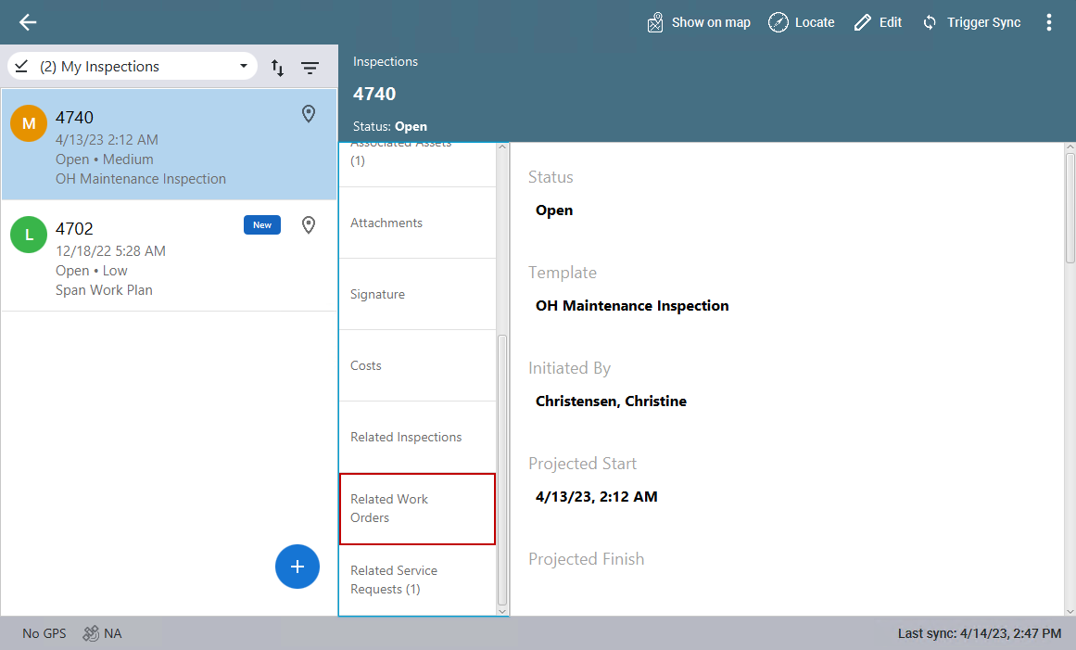
Task: Click the Edit pencil icon
Action: 863,22
